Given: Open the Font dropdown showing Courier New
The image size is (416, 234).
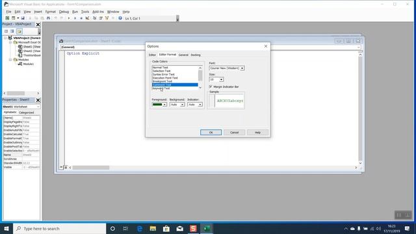Looking at the screenshot, I should point(242,68).
